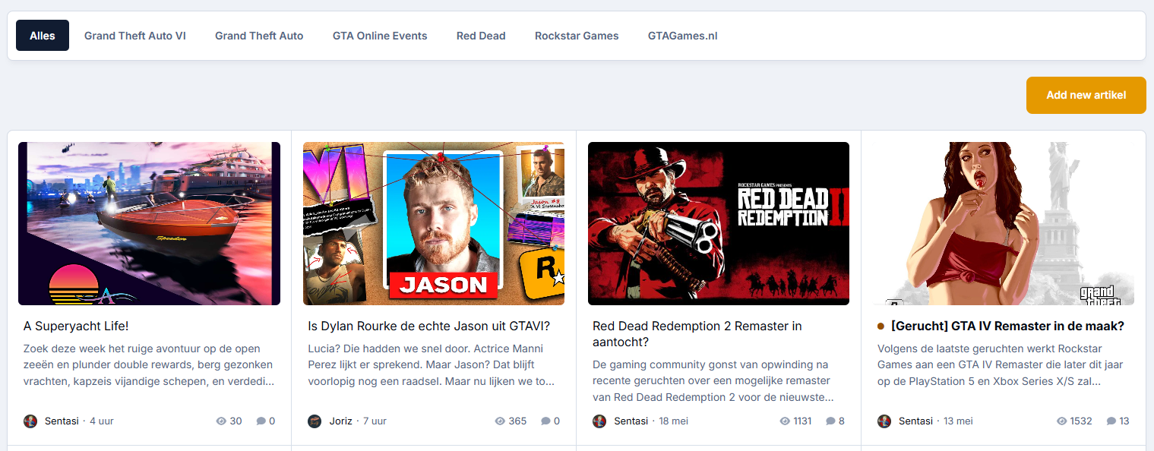Click unread dot before [Gerucht] title

pyautogui.click(x=881, y=326)
